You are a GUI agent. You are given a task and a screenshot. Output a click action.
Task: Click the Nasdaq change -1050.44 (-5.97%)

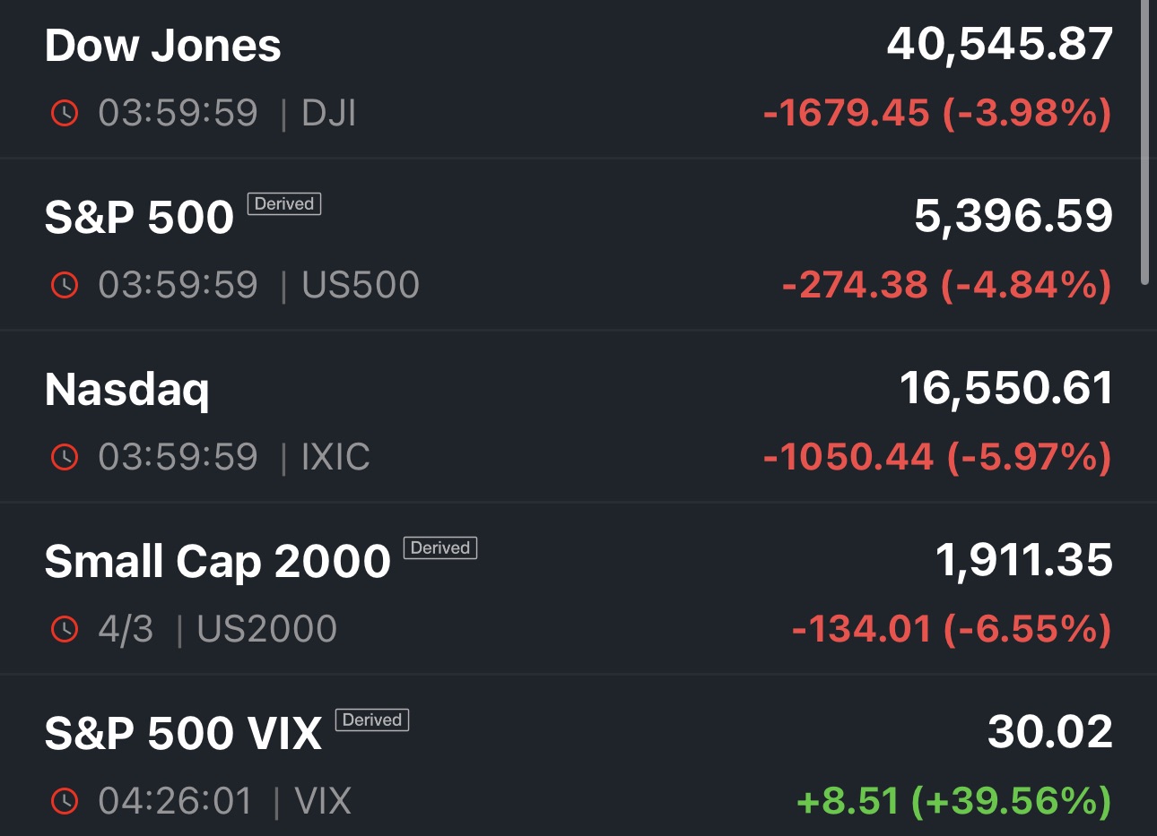tap(936, 457)
